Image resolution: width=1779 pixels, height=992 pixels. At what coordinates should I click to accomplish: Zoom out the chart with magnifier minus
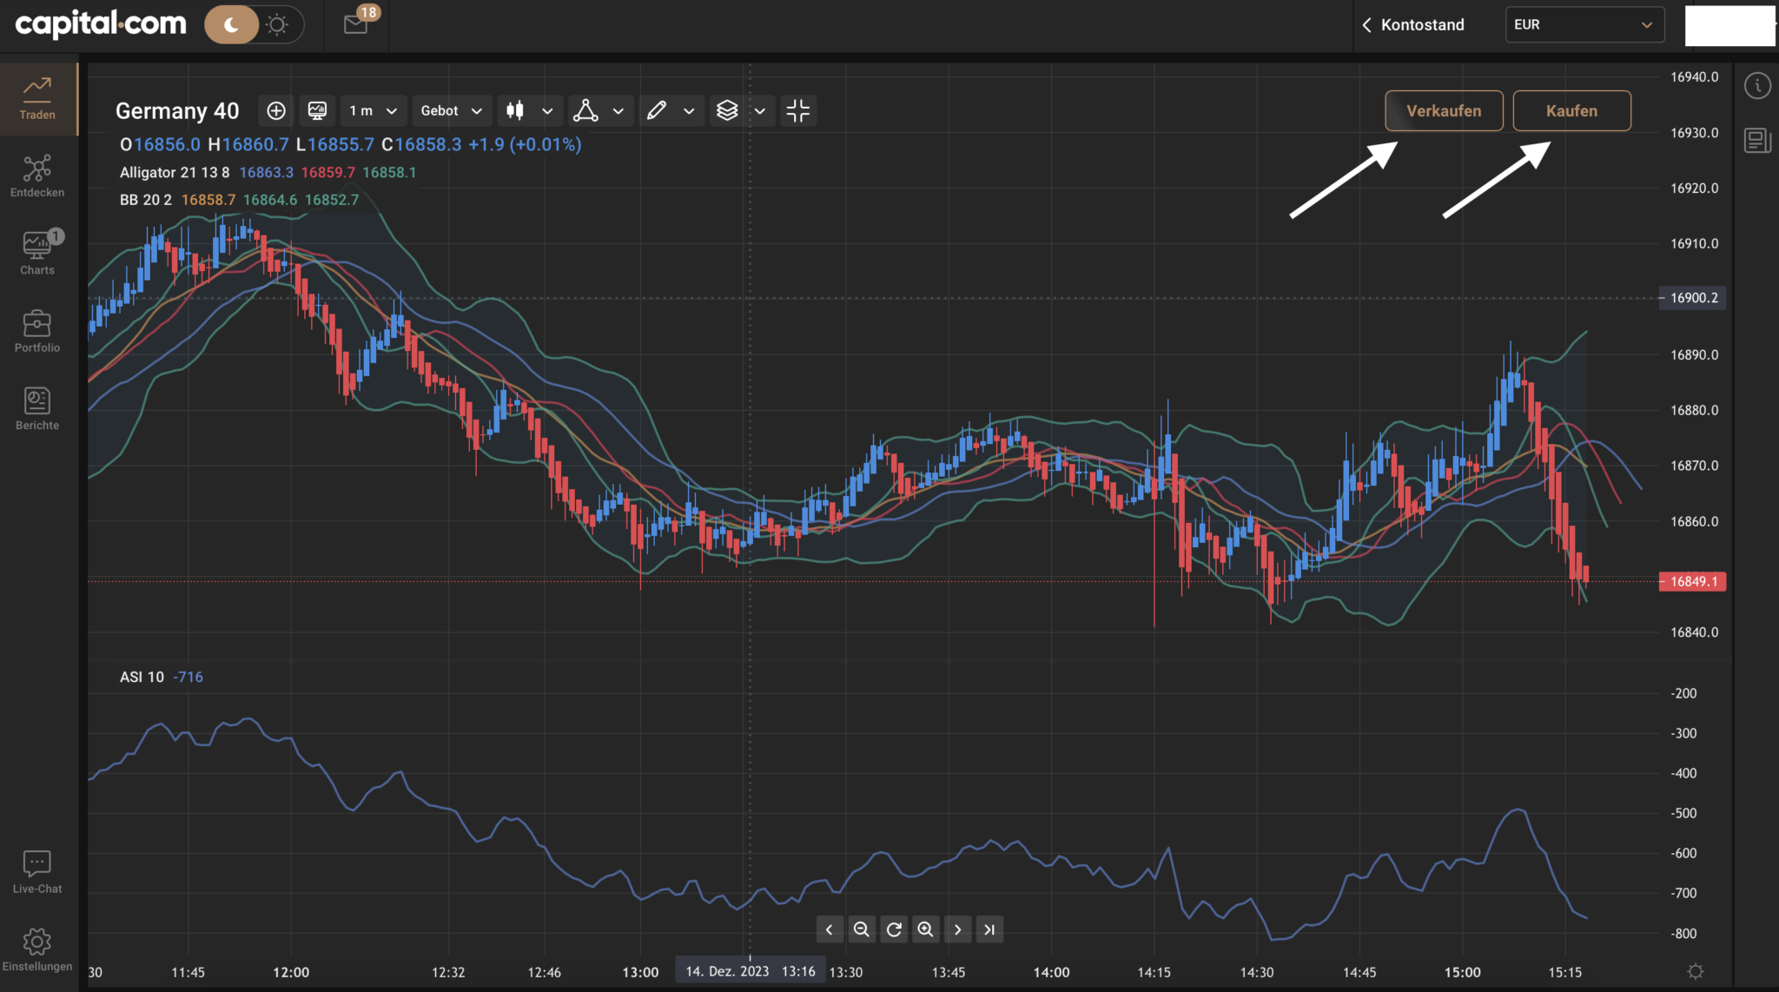click(x=862, y=929)
